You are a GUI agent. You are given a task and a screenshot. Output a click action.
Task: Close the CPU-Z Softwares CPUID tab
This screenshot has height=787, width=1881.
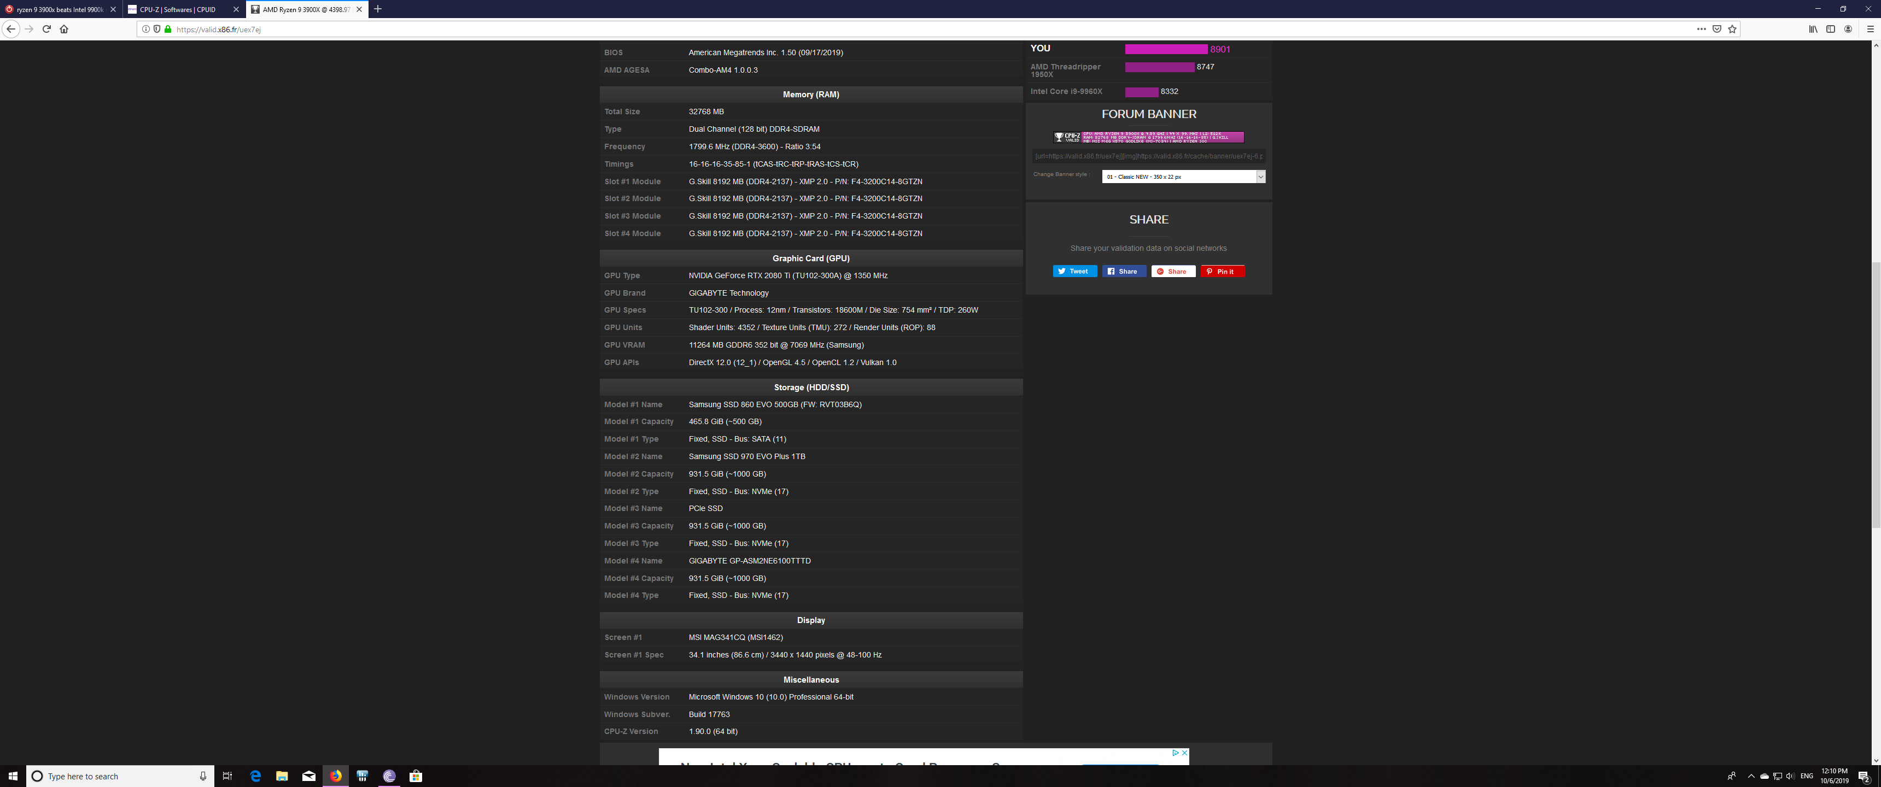236,9
